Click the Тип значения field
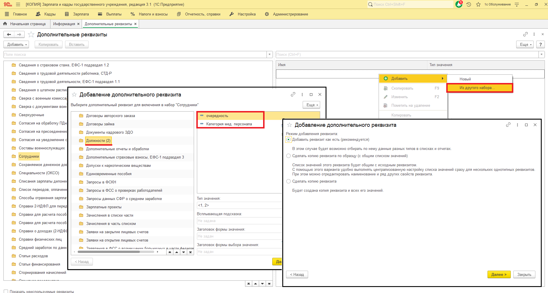548x293 pixels. [x=239, y=205]
